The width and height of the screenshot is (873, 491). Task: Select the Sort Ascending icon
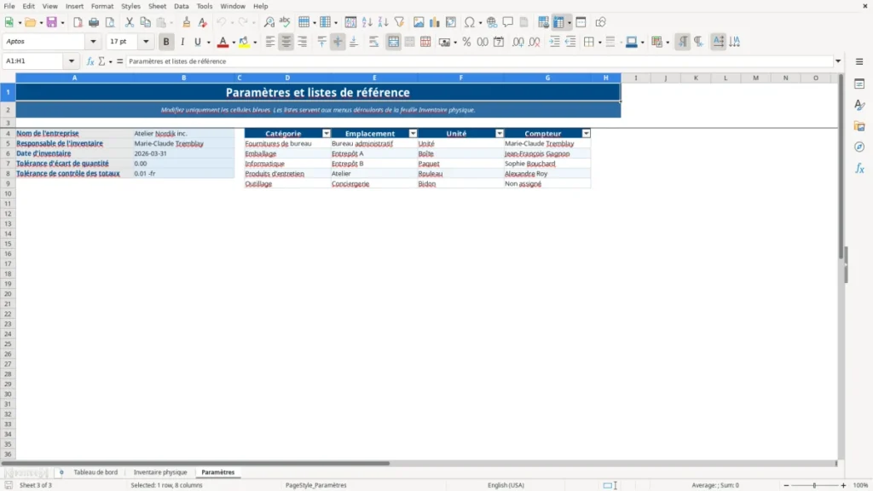[x=367, y=22]
